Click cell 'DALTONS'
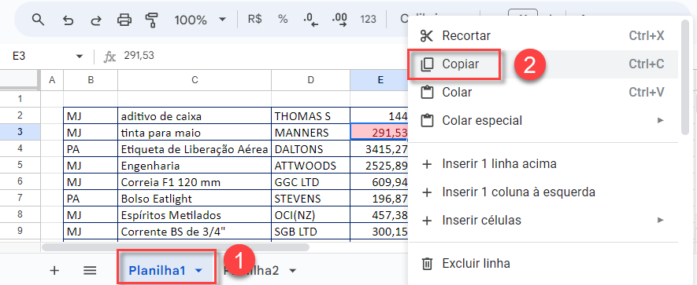 pos(311,149)
